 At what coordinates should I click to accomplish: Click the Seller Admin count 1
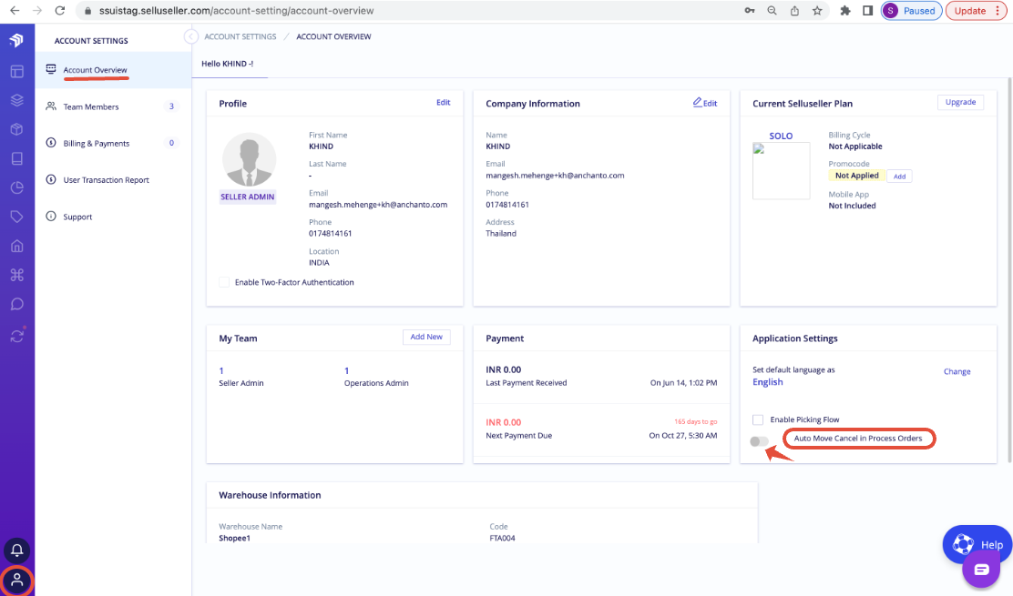221,371
